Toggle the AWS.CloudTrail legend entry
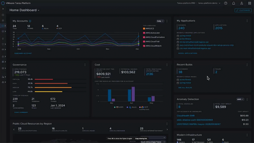 [x=151, y=41]
